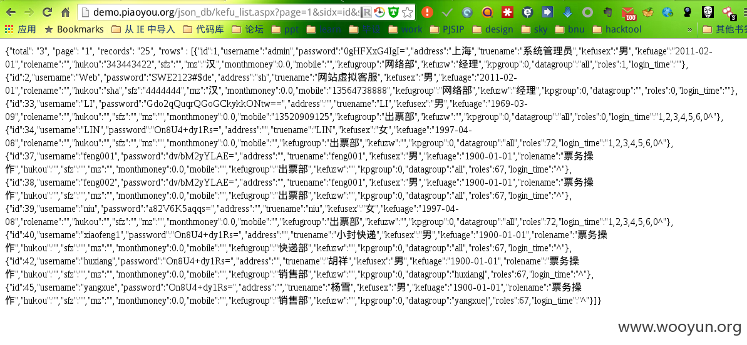
Task: Open the learn bookmark folder
Action: 324,29
